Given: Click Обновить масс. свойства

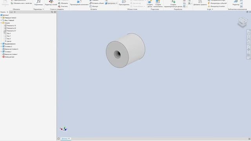Looking at the screenshot, I should point(22,4).
